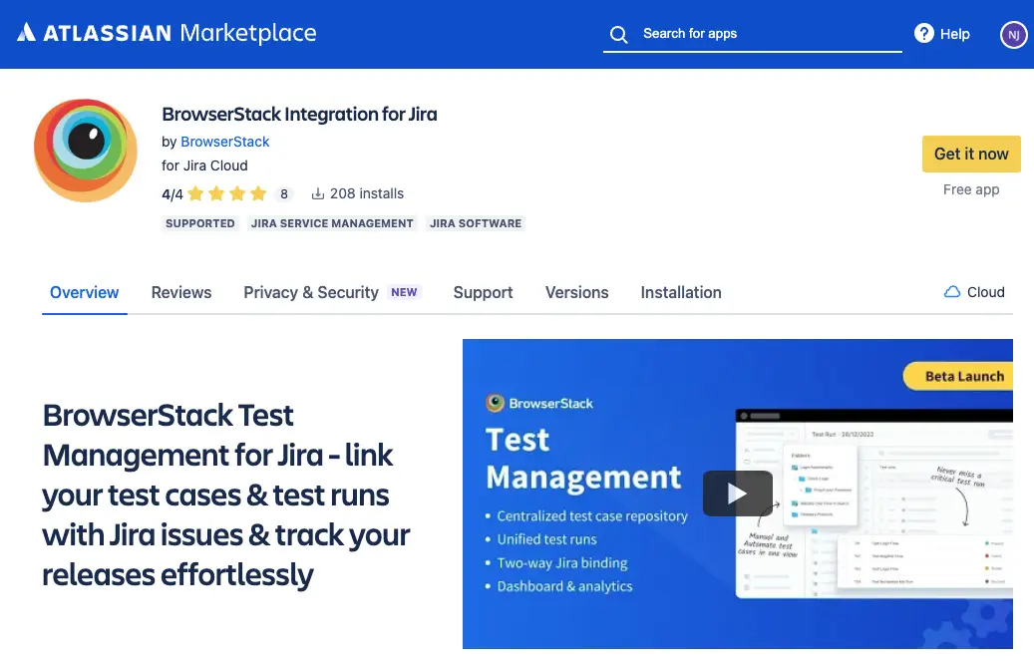The width and height of the screenshot is (1034, 661).
Task: Click the BrowserStack app logo
Action: 86,150
